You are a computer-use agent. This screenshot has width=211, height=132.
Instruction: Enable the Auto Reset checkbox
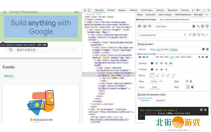tap(155, 26)
